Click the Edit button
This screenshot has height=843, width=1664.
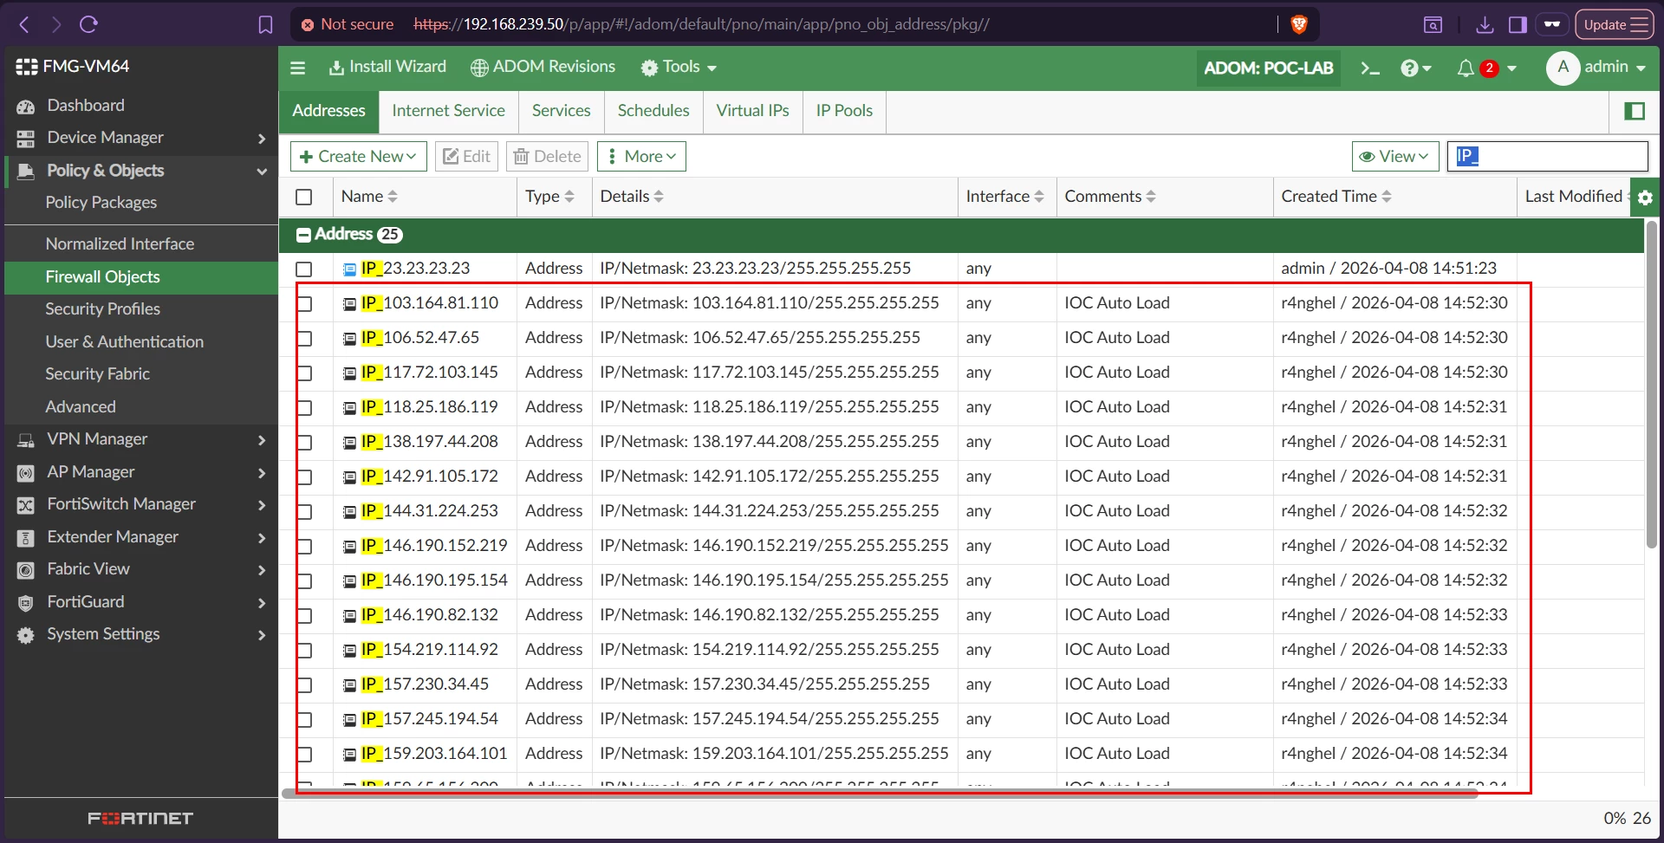(x=466, y=157)
